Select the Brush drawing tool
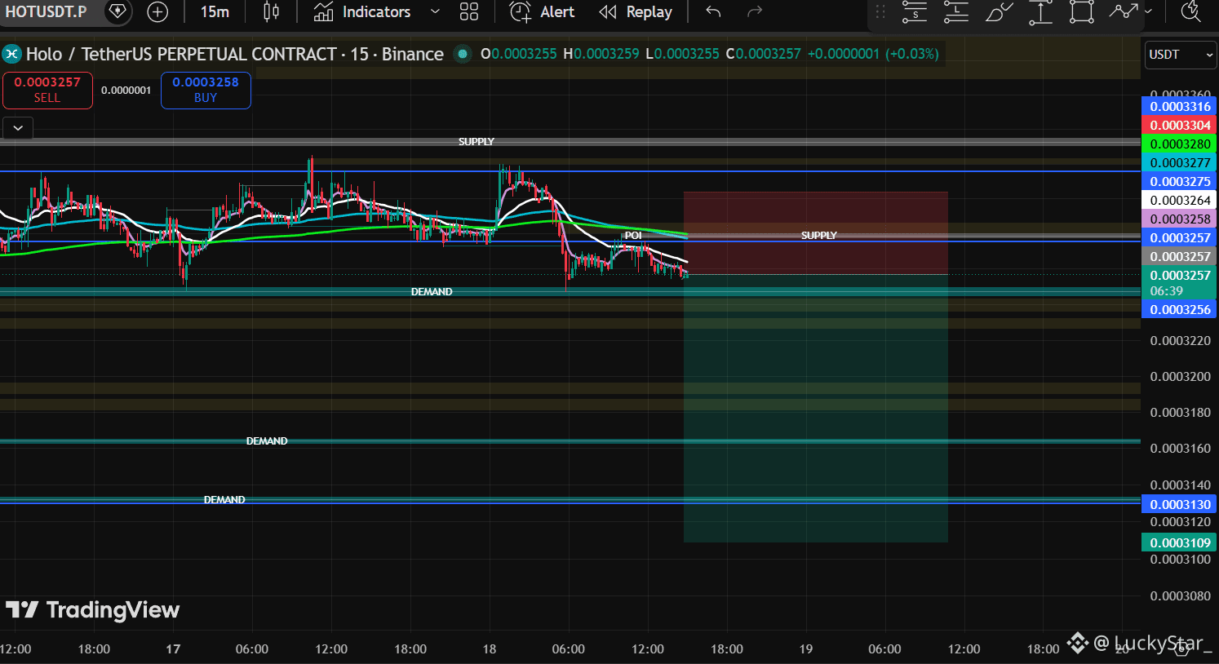The image size is (1219, 664). [999, 11]
